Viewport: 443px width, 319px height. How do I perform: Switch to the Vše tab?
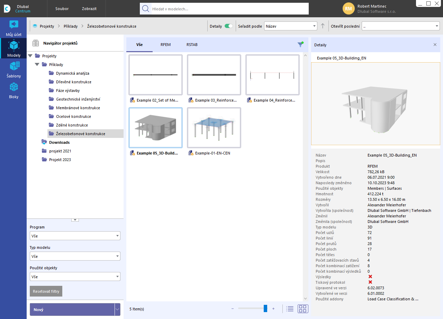tap(139, 45)
